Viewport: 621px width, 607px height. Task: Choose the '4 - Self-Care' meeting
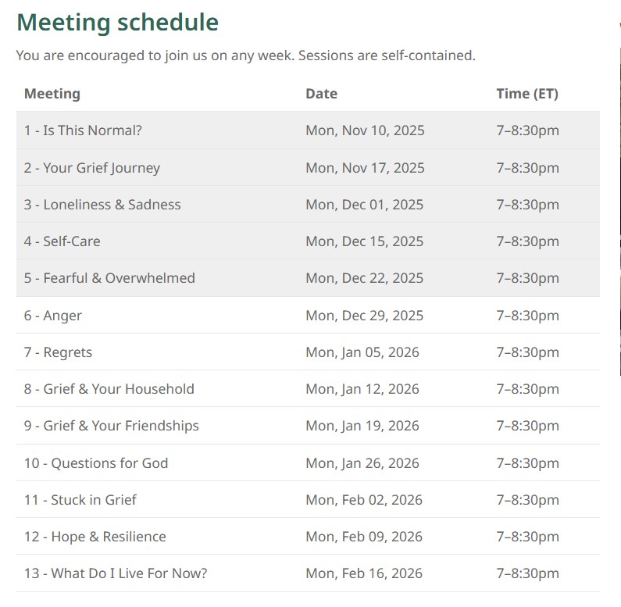click(62, 241)
